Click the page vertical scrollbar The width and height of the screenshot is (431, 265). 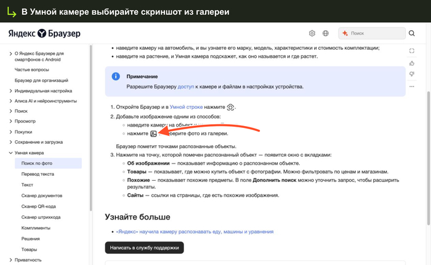(429, 158)
